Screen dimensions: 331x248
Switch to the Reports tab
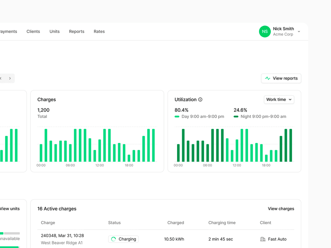77,32
